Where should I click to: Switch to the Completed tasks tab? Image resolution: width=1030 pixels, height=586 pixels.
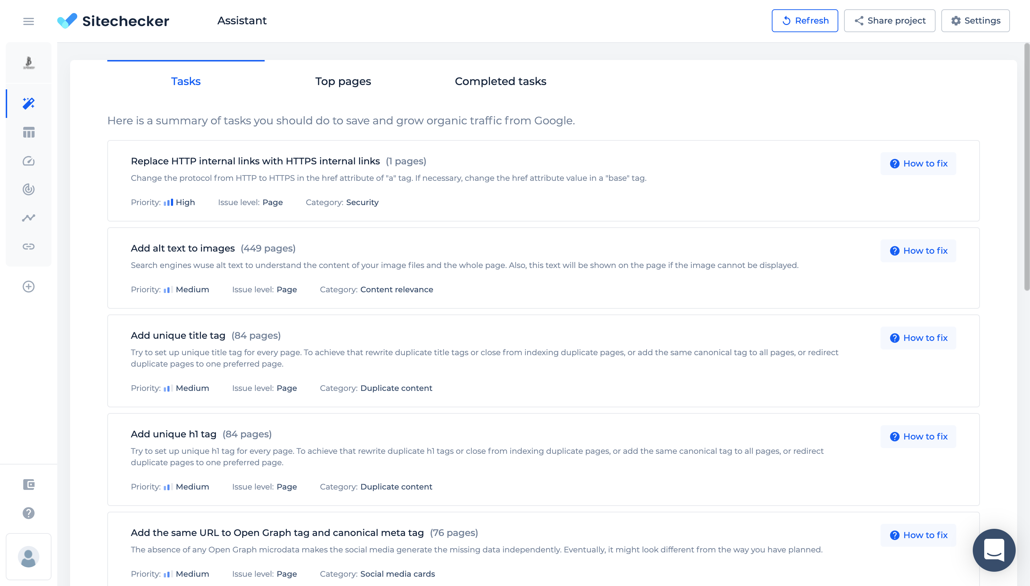point(500,81)
